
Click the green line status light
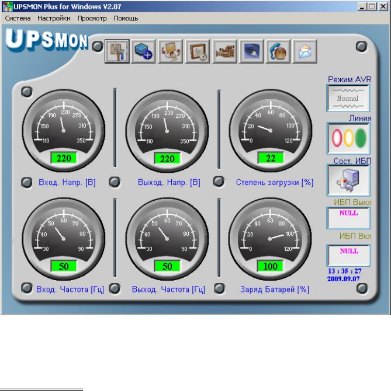(x=360, y=138)
